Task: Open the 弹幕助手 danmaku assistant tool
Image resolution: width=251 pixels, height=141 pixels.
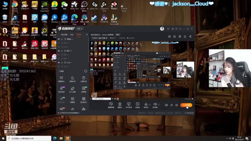Action: pyautogui.click(x=61, y=79)
